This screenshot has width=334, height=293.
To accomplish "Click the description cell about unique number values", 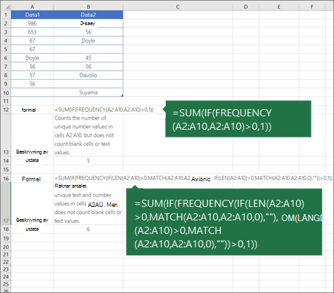I will [x=88, y=135].
